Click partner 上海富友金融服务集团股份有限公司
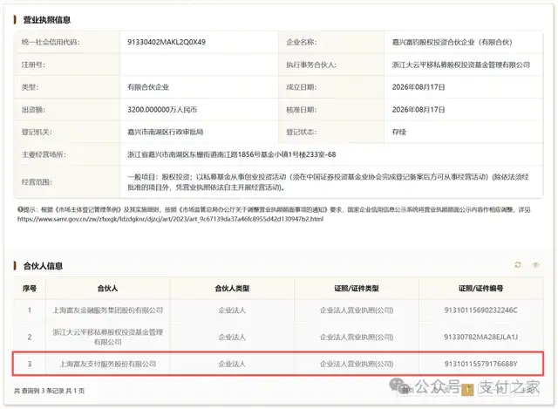 pos(108,310)
